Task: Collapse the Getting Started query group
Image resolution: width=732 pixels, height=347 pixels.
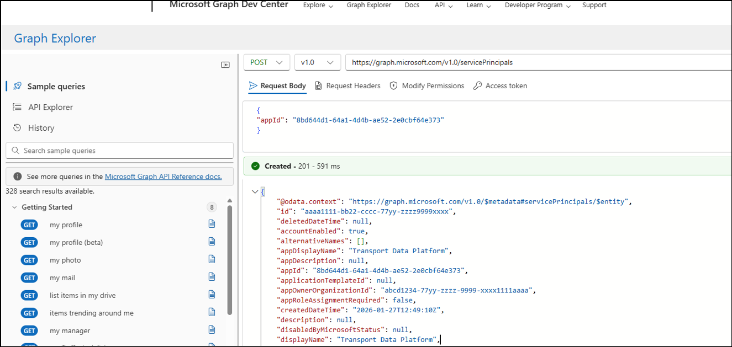Action: [14, 207]
